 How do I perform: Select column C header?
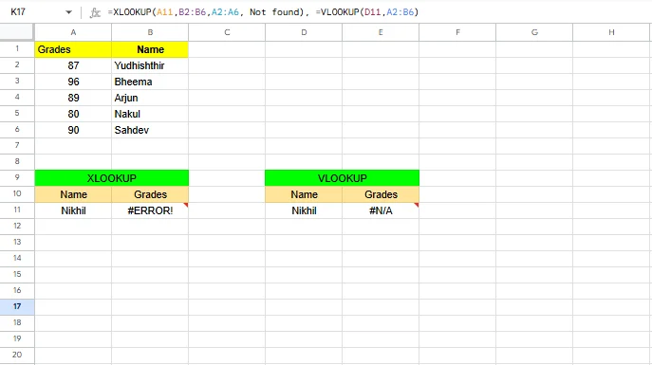coord(227,32)
